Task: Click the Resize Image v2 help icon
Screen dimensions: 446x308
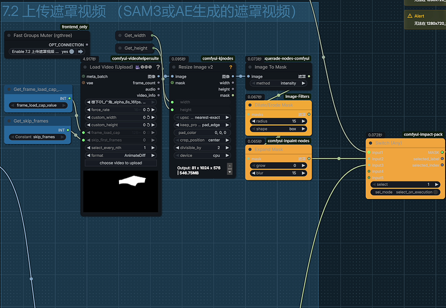Action: click(231, 67)
